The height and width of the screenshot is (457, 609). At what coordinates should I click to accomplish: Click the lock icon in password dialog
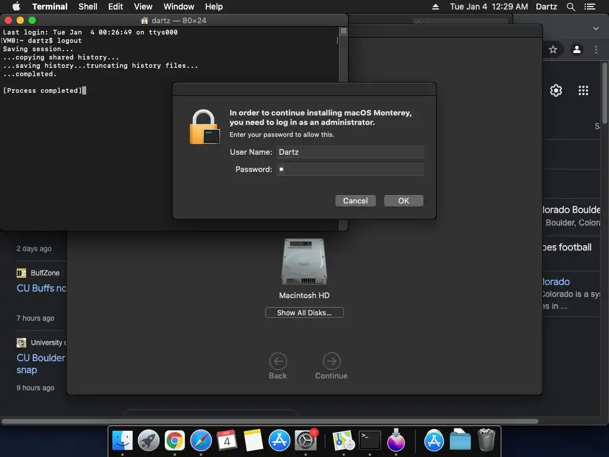(x=205, y=127)
